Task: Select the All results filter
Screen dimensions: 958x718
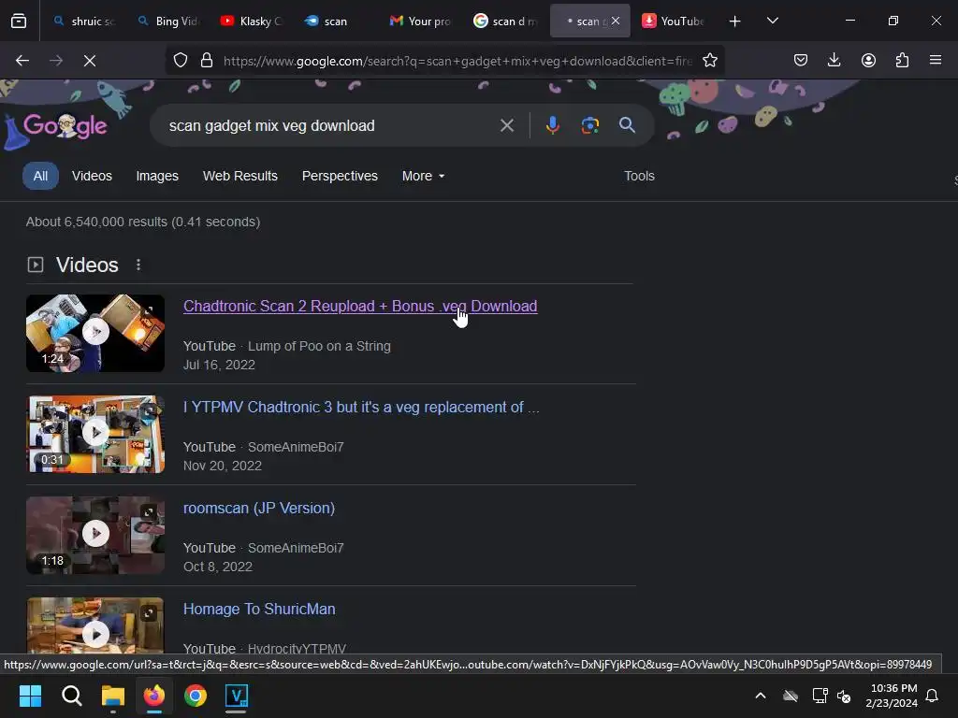Action: [40, 176]
